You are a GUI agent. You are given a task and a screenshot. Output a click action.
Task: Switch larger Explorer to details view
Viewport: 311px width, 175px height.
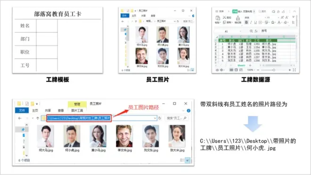point(182,160)
